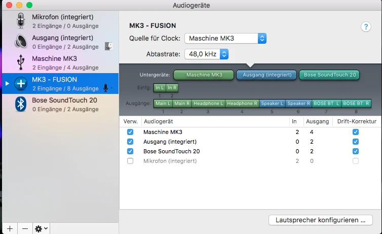Image resolution: width=382 pixels, height=234 pixels.
Task: Click the In column header
Action: pos(294,121)
